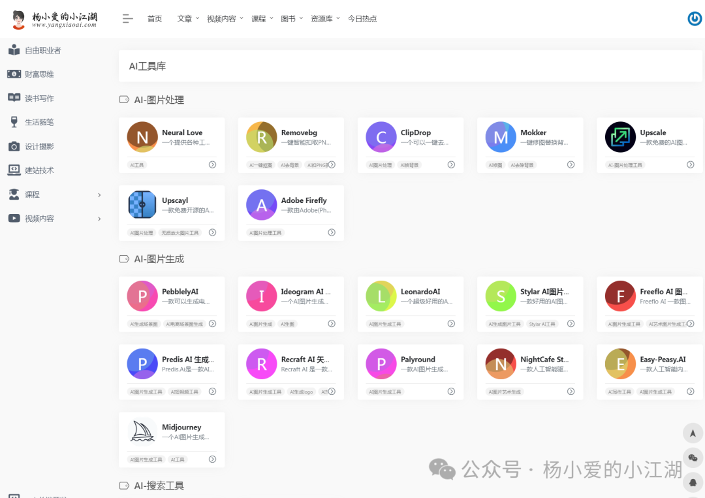
Task: Click the Midjourney title link
Action: pos(181,427)
